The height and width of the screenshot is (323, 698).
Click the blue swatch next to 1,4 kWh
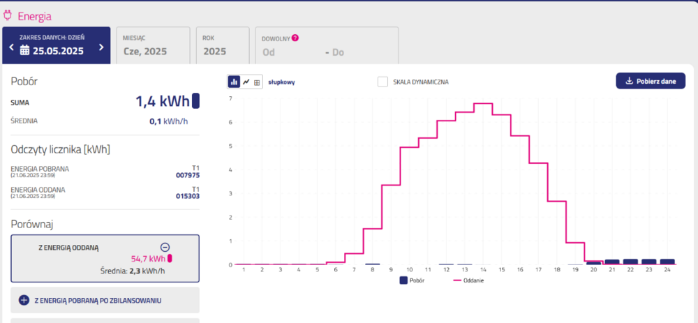tap(195, 101)
